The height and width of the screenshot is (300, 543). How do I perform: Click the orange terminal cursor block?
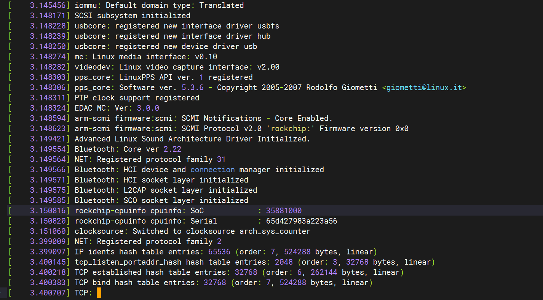(x=99, y=293)
